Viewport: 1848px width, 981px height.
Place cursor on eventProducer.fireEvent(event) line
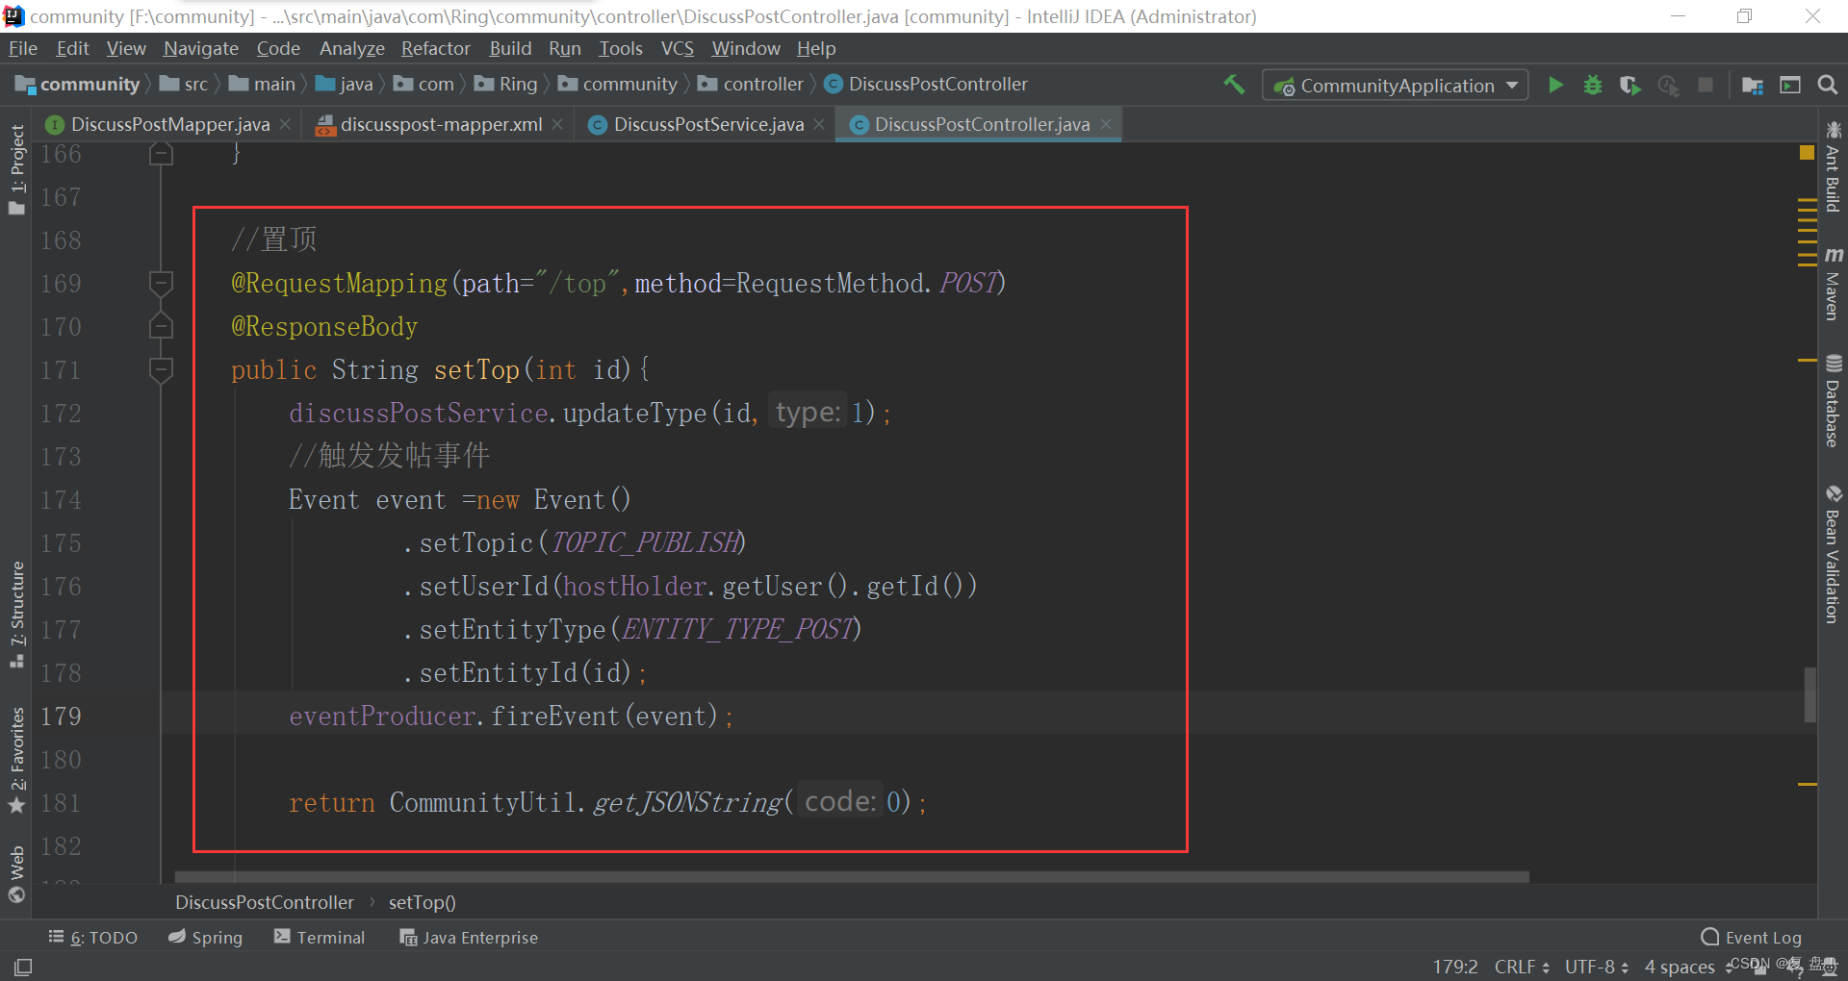point(510,717)
